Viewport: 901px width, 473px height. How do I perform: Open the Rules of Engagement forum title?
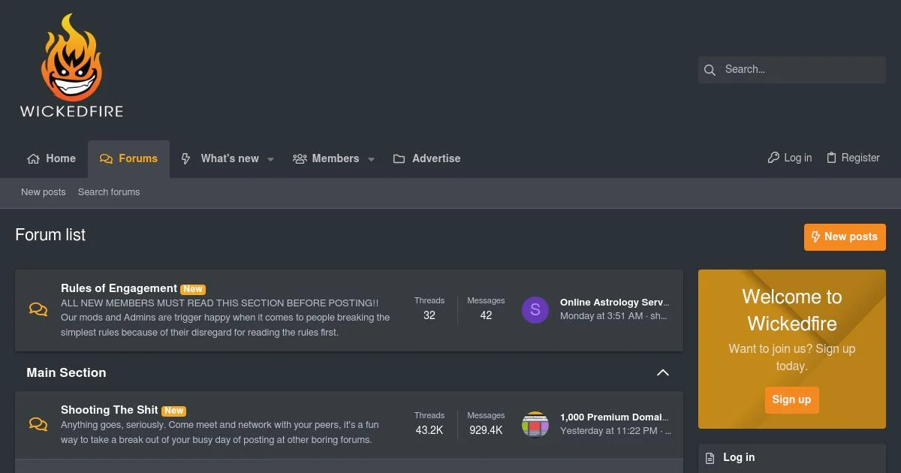point(119,288)
